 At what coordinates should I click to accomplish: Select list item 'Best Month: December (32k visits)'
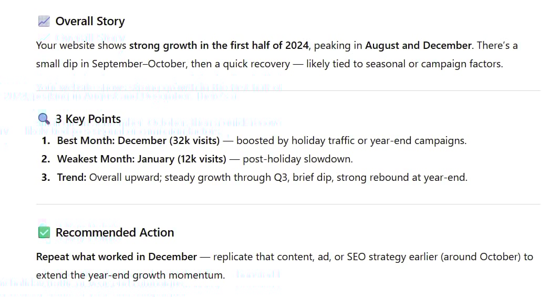coord(138,140)
